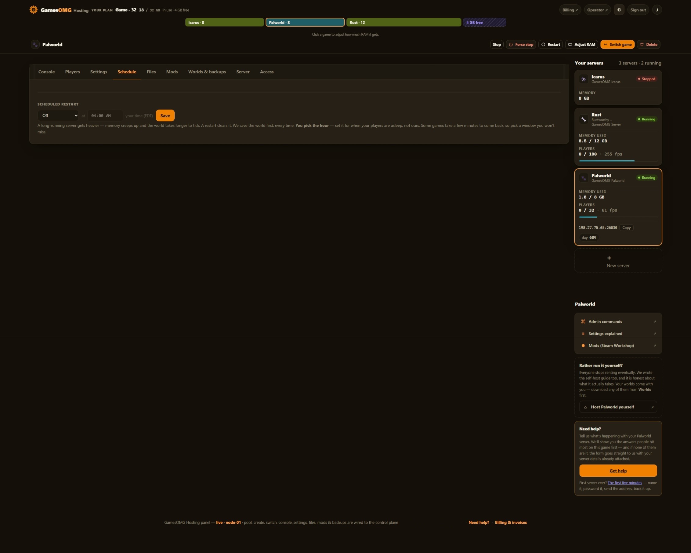Click the Running status badge on Palworld
The height and width of the screenshot is (553, 691).
click(x=646, y=178)
